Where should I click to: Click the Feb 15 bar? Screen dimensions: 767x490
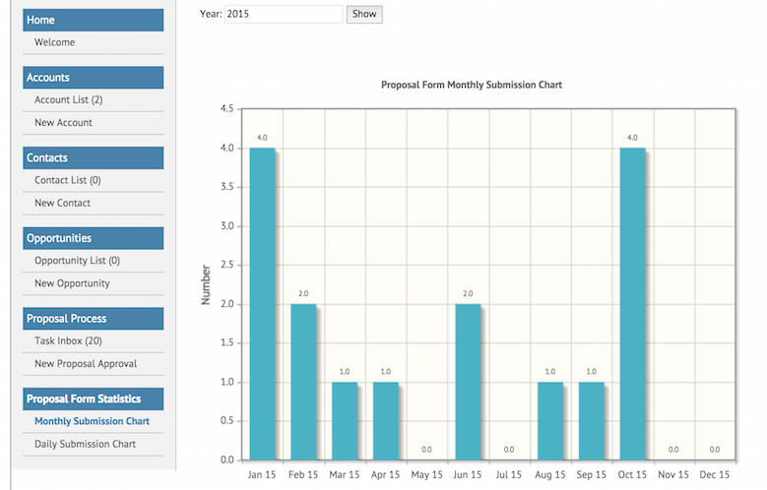tap(303, 382)
